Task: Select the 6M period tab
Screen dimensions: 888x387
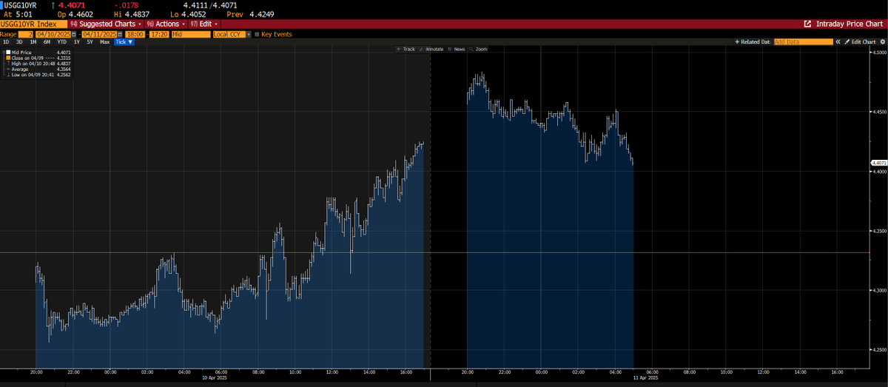Action: [x=47, y=42]
